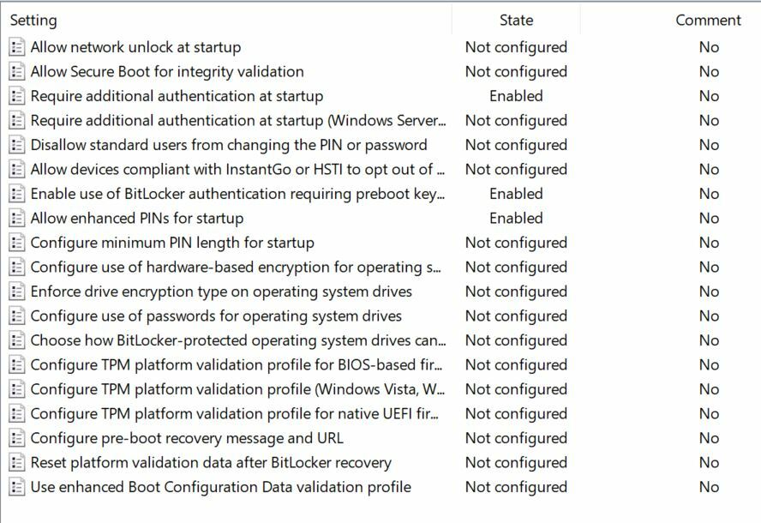Select Allow devices compliant with InstantGo or HSTI
The height and width of the screenshot is (523, 761).
click(x=237, y=170)
